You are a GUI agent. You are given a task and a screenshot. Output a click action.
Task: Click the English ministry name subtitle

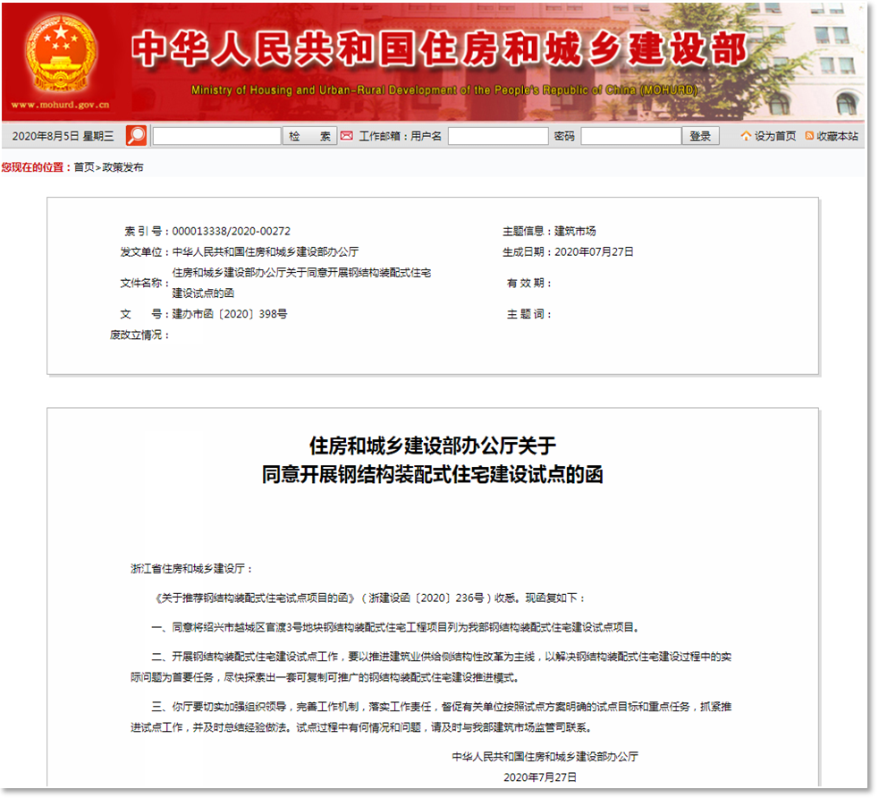point(444,88)
